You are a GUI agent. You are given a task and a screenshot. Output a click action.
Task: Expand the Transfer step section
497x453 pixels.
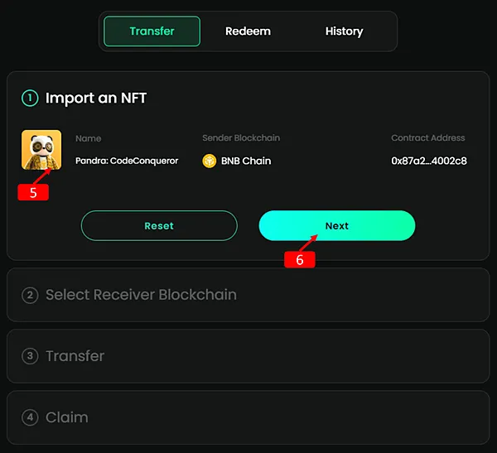click(x=75, y=356)
